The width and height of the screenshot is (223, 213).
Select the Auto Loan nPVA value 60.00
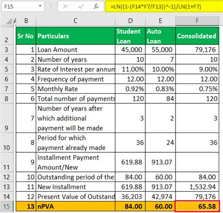tap(160, 206)
